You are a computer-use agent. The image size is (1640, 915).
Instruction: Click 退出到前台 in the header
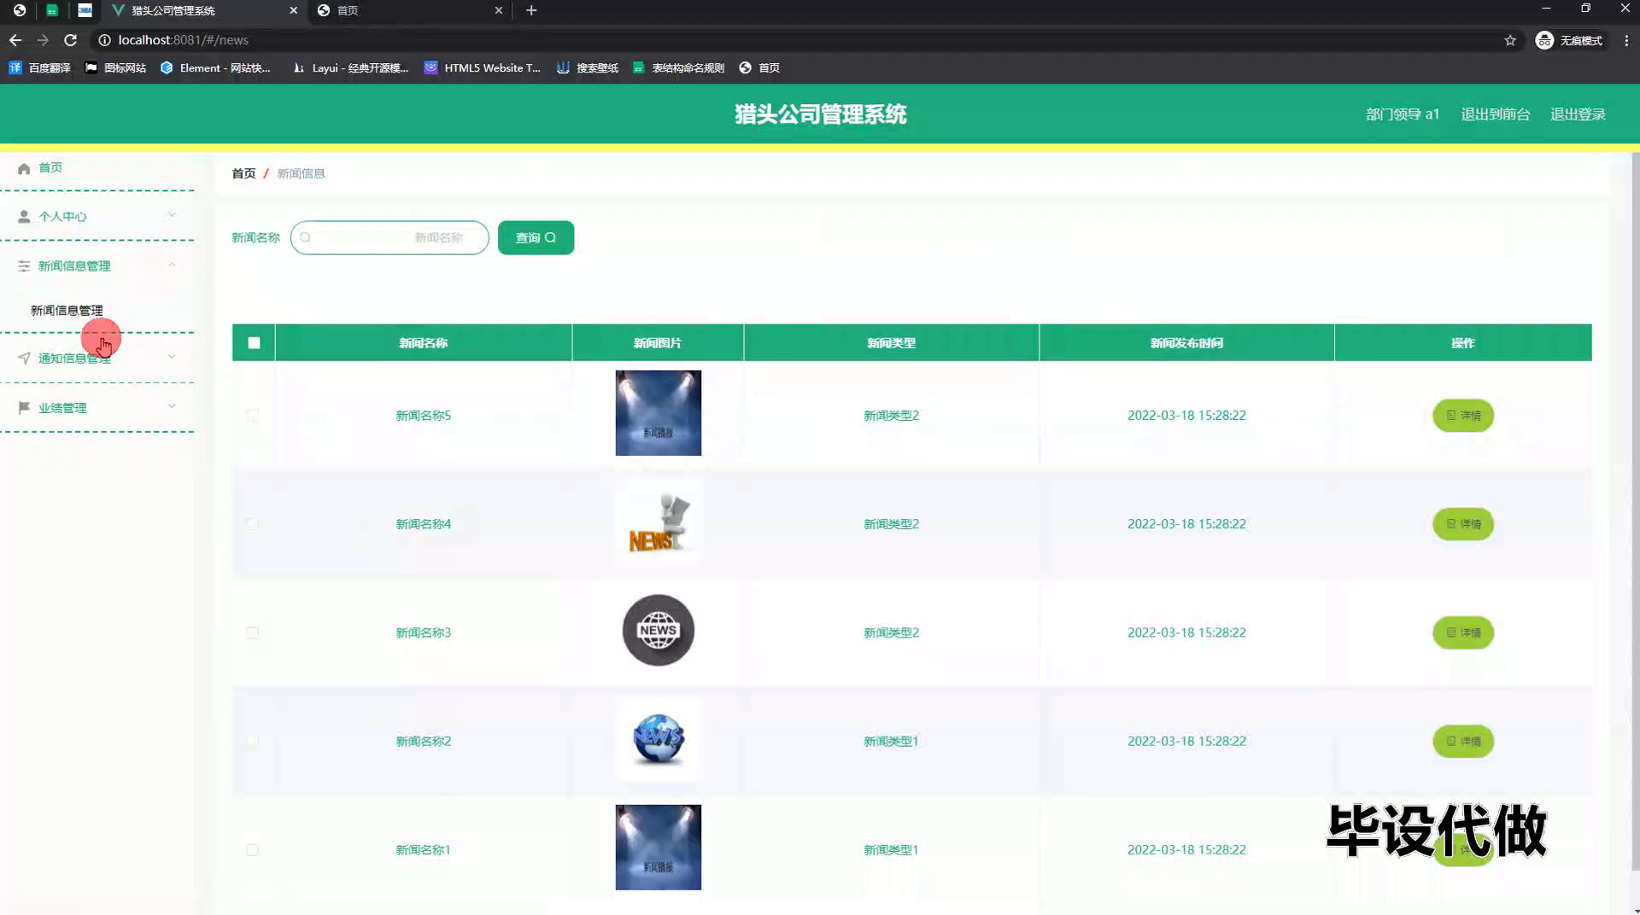pos(1495,114)
